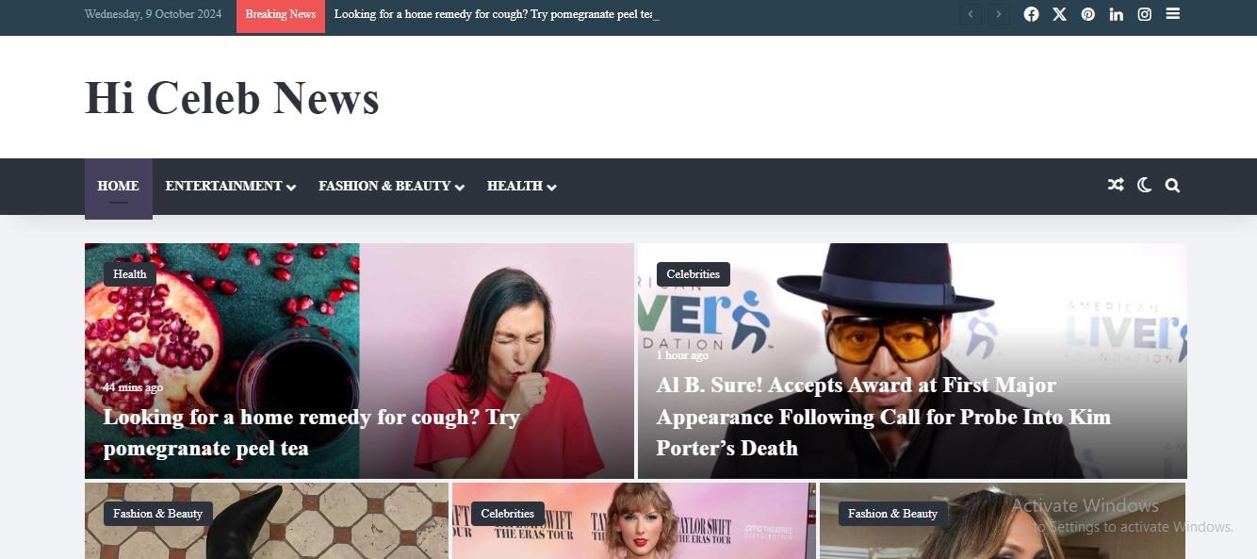1257x559 pixels.
Task: Open the X (Twitter) social icon
Action: (1059, 14)
